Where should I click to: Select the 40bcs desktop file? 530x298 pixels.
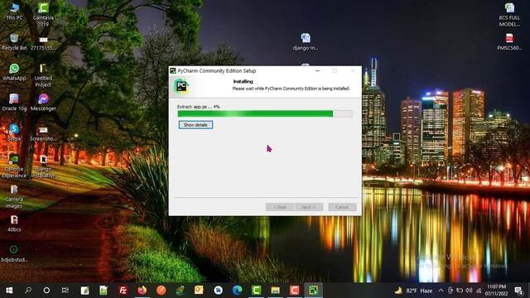tap(14, 223)
